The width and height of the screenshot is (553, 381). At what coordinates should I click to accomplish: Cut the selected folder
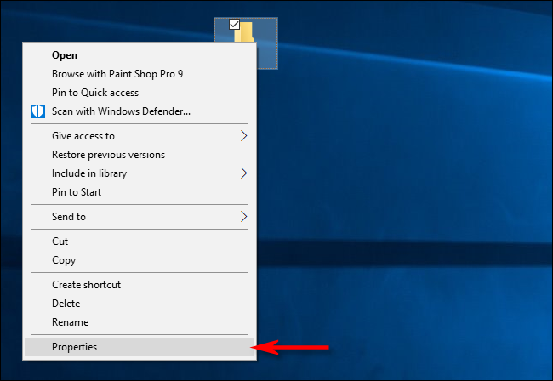(x=60, y=242)
